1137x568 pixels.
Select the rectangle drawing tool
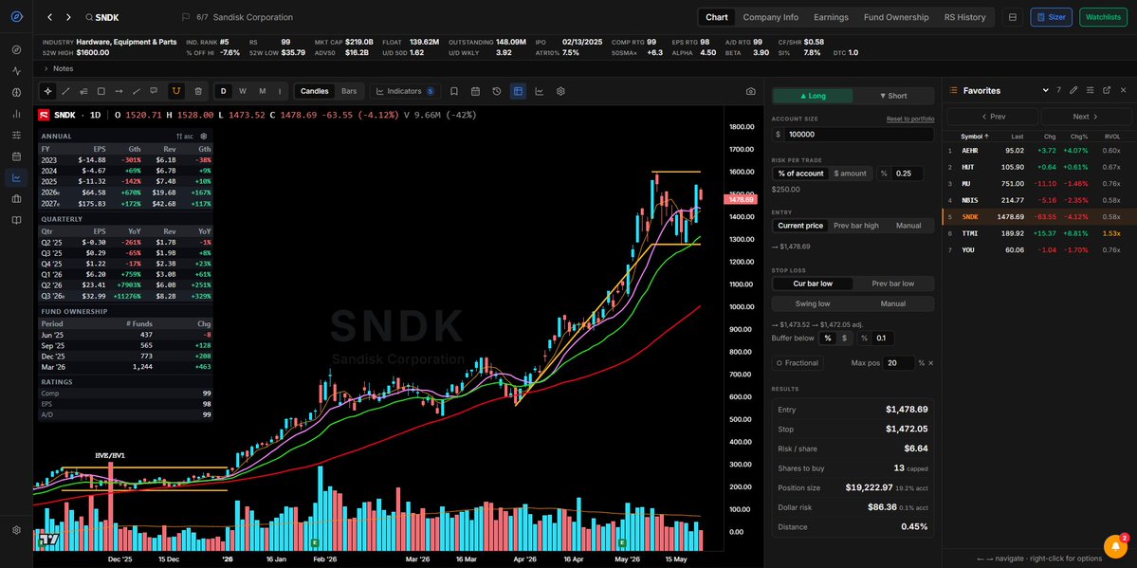tap(101, 91)
